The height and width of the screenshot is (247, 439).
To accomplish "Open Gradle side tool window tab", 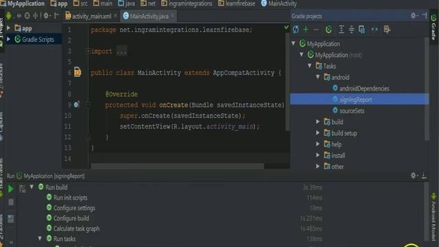I will pos(434,27).
